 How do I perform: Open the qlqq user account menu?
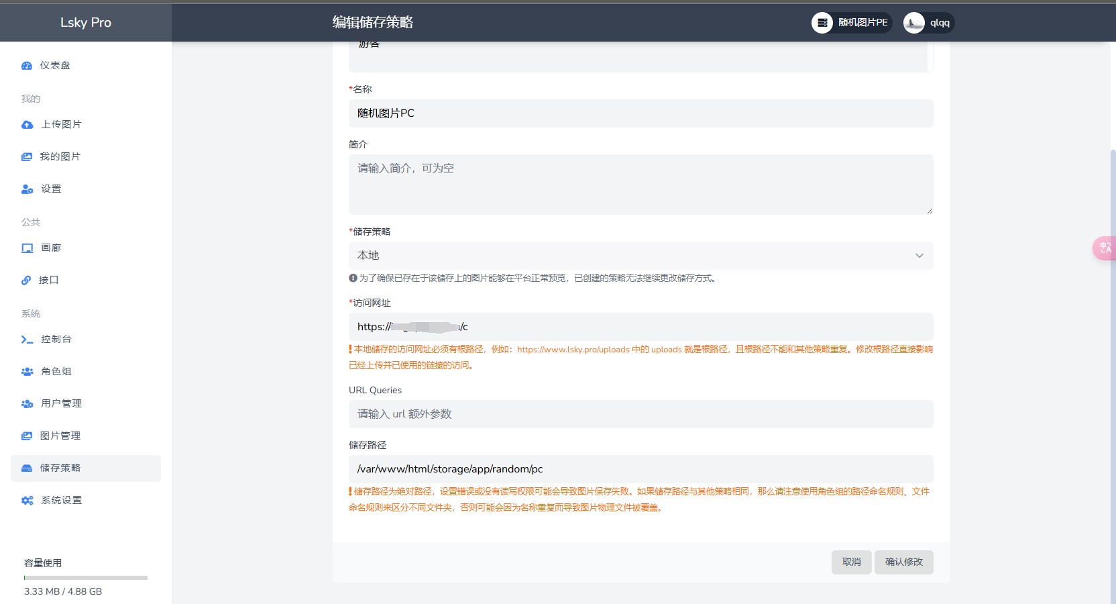coord(928,23)
